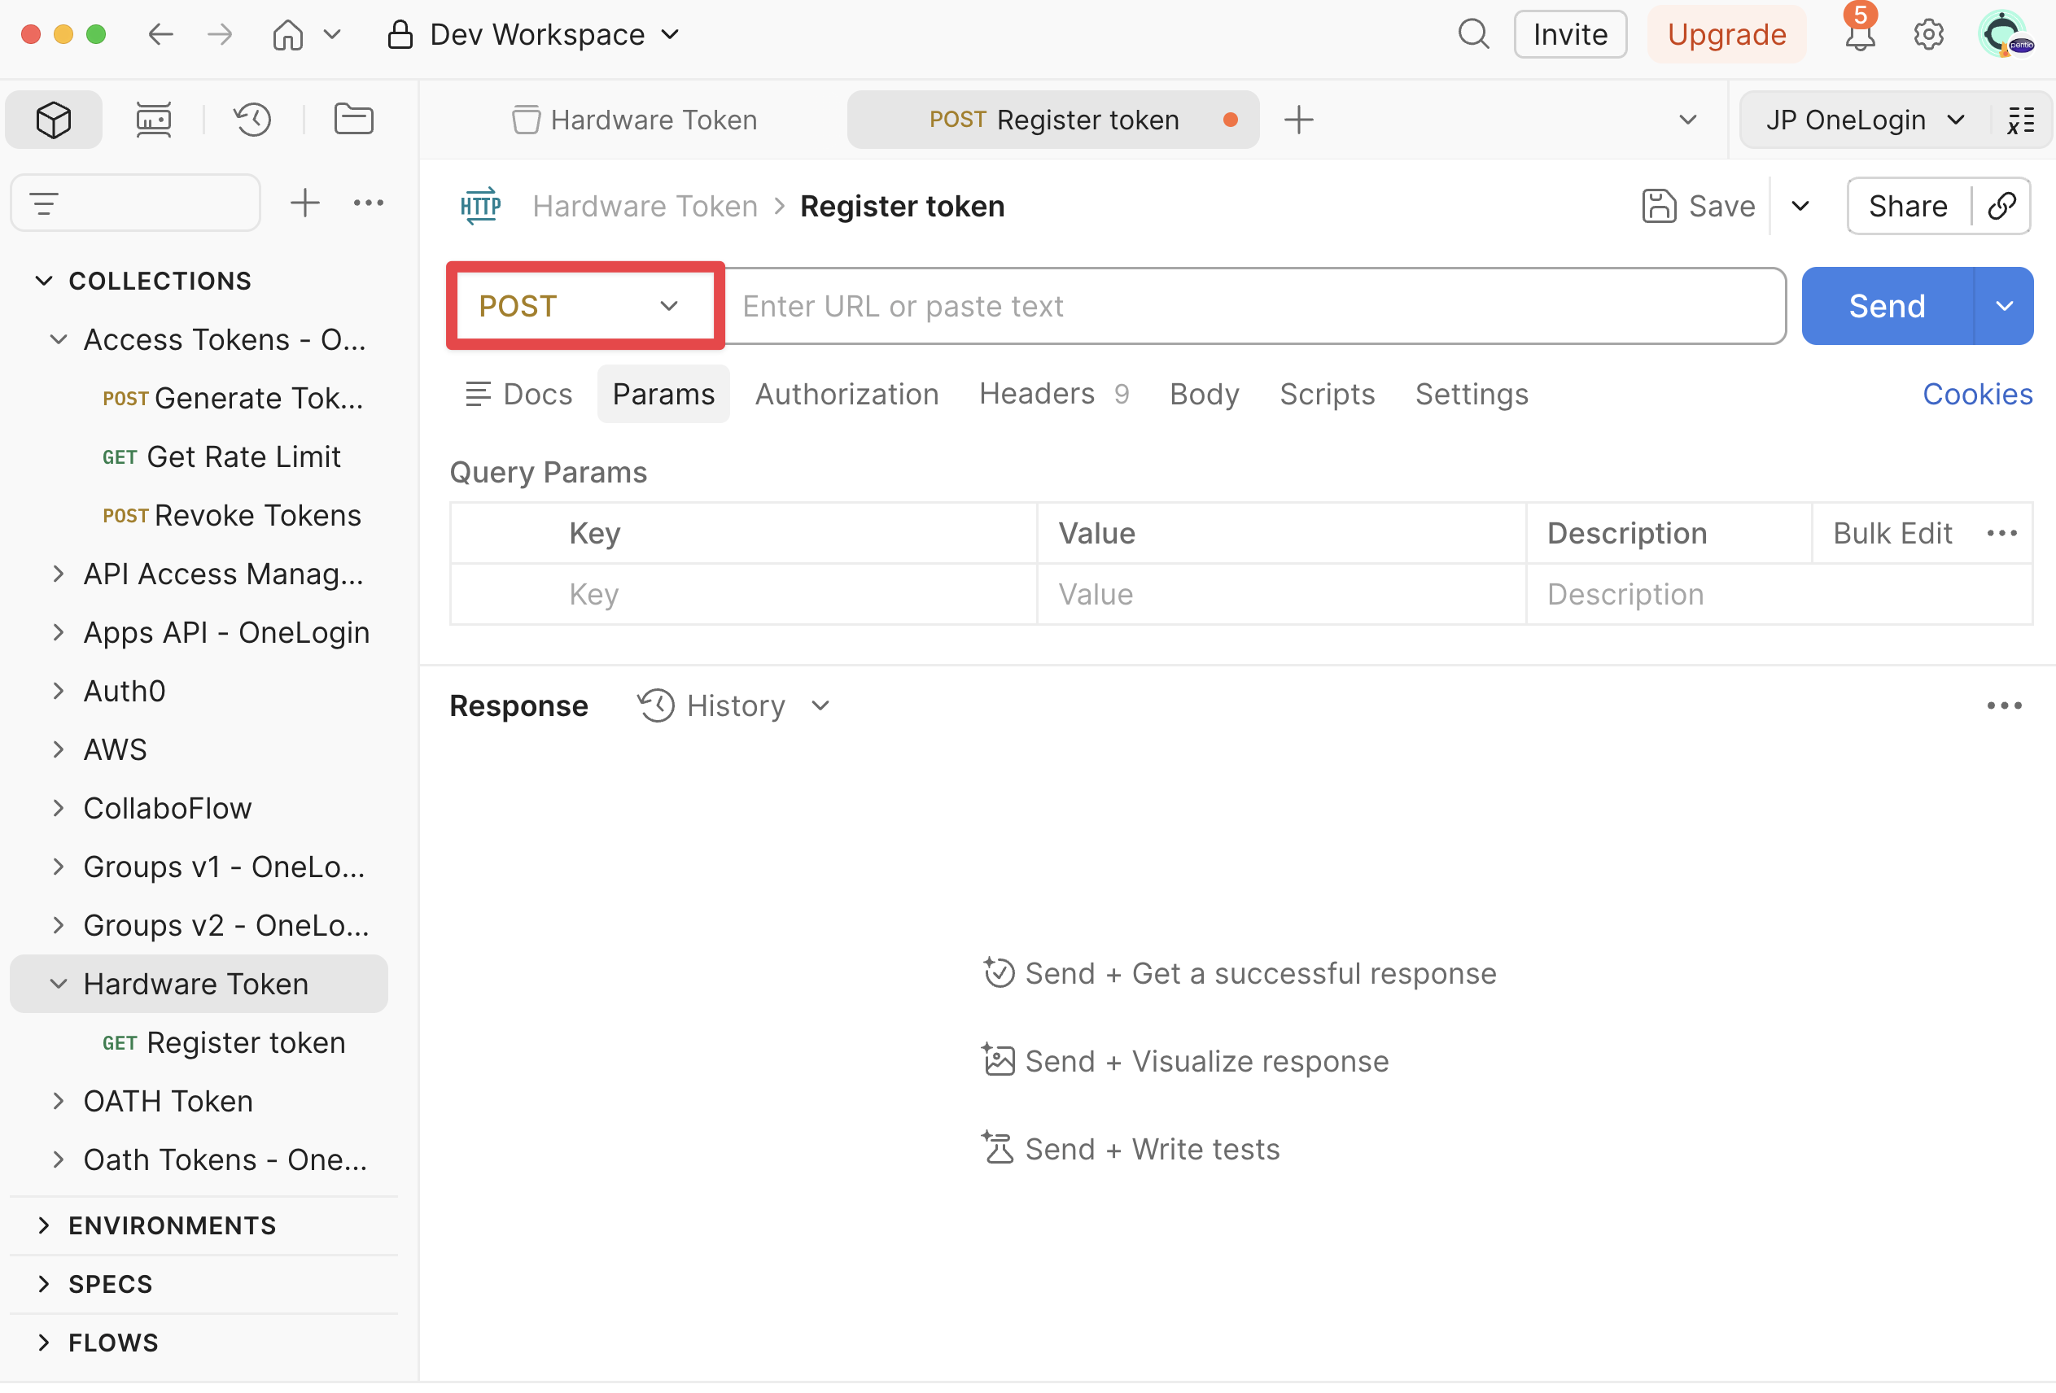The width and height of the screenshot is (2056, 1393).
Task: Send the request
Action: [1887, 306]
